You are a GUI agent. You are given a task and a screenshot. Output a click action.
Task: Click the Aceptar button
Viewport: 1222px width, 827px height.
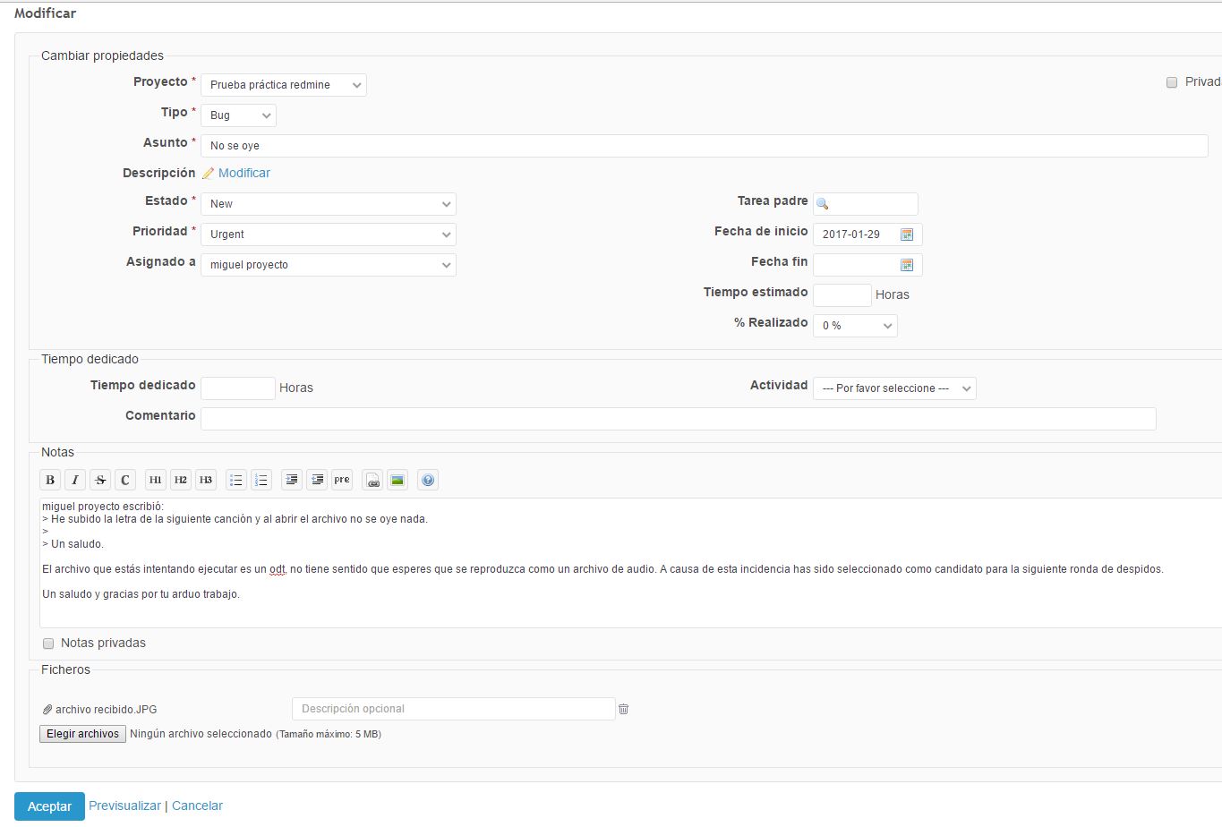tap(49, 806)
